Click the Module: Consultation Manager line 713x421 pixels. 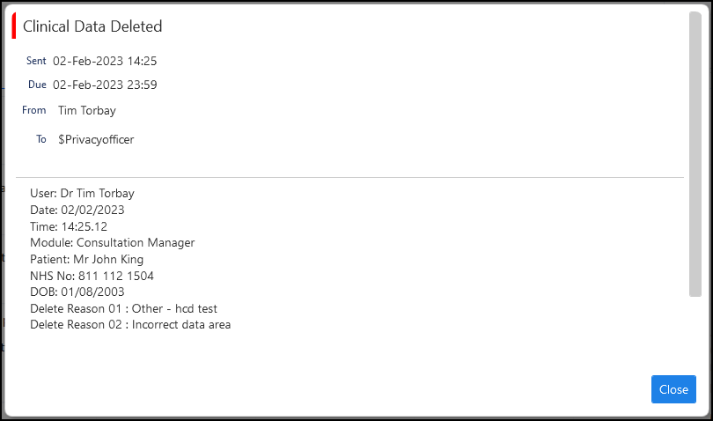(x=112, y=242)
